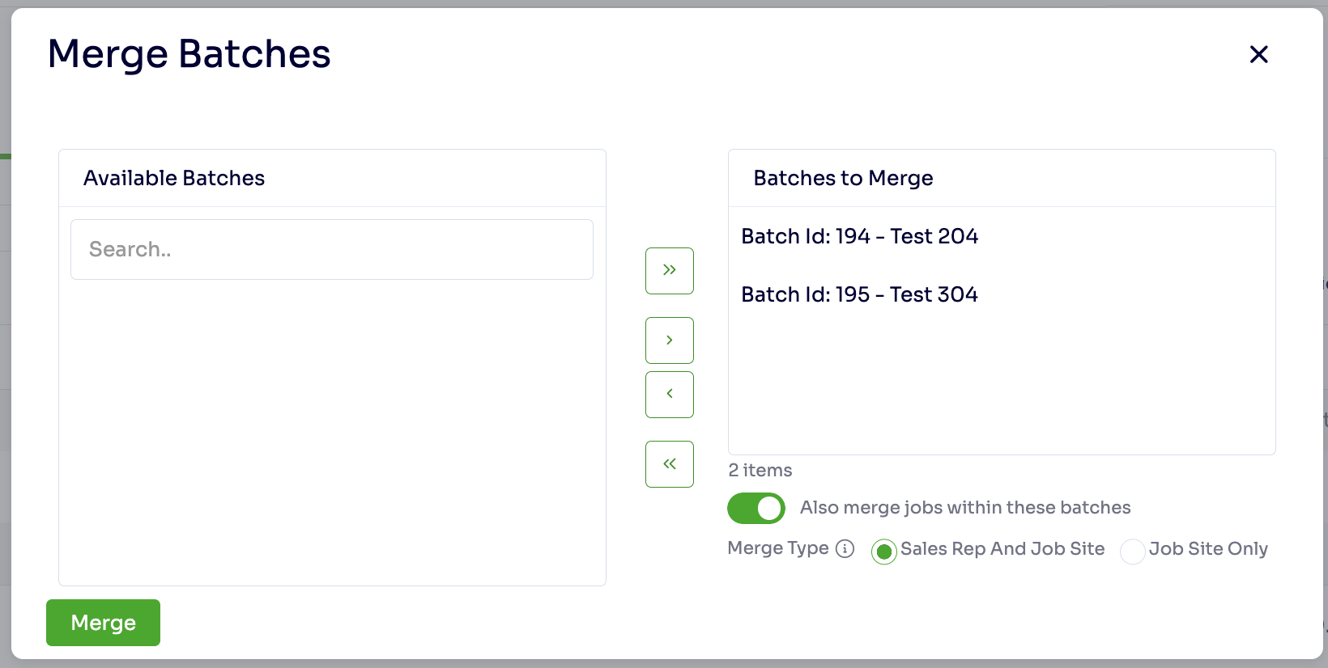Return all batches left with double-arrow icon
Viewport: 1328px width, 668px height.
coord(669,463)
